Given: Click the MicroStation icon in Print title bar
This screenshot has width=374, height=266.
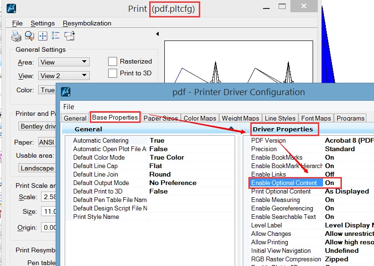Looking at the screenshot, I should [x=12, y=9].
